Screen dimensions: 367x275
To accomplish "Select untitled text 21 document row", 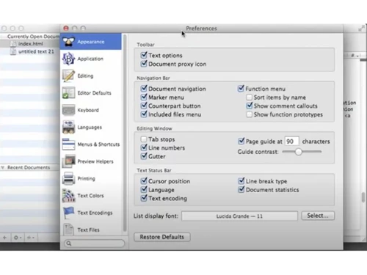I will click(x=29, y=51).
